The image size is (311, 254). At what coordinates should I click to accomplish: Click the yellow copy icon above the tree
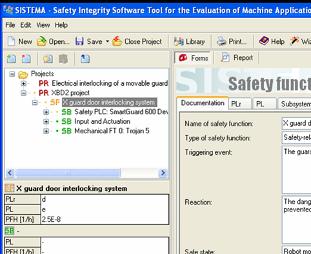[48, 59]
